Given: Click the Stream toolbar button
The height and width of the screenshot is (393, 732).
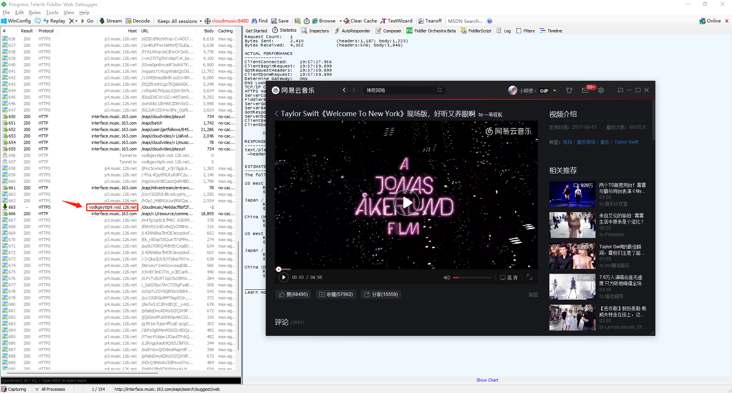Looking at the screenshot, I should pyautogui.click(x=111, y=21).
